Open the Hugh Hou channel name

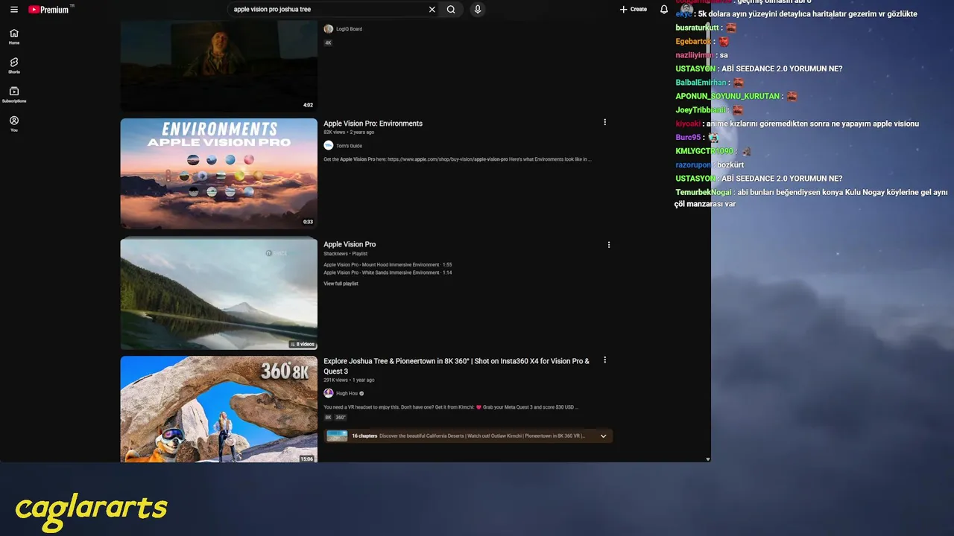coord(347,393)
